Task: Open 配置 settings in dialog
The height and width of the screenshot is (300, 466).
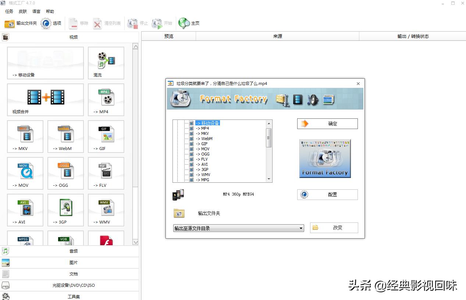Action: click(x=327, y=194)
